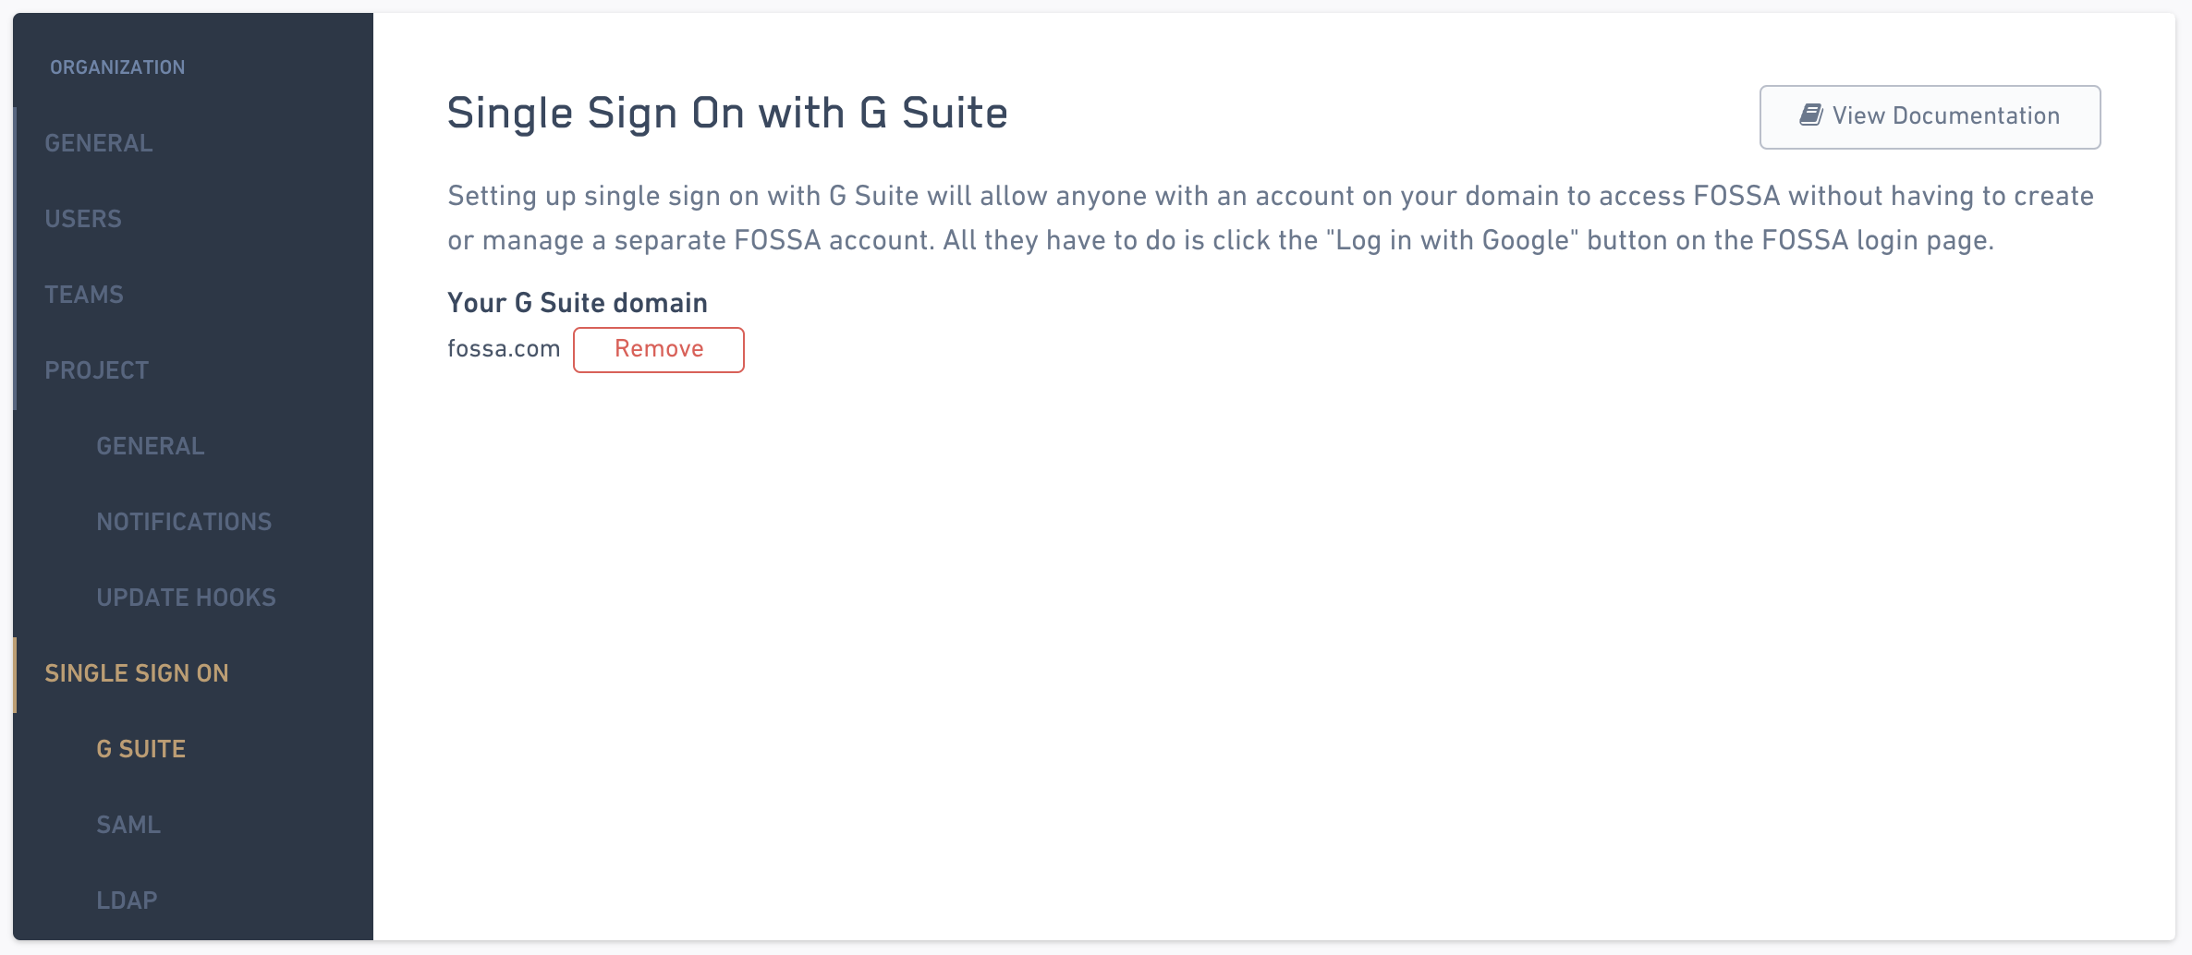
Task: Open the organization General settings
Action: click(x=99, y=143)
